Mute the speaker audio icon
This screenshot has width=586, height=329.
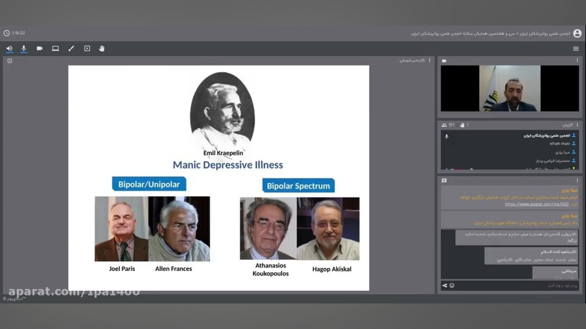tap(9, 49)
